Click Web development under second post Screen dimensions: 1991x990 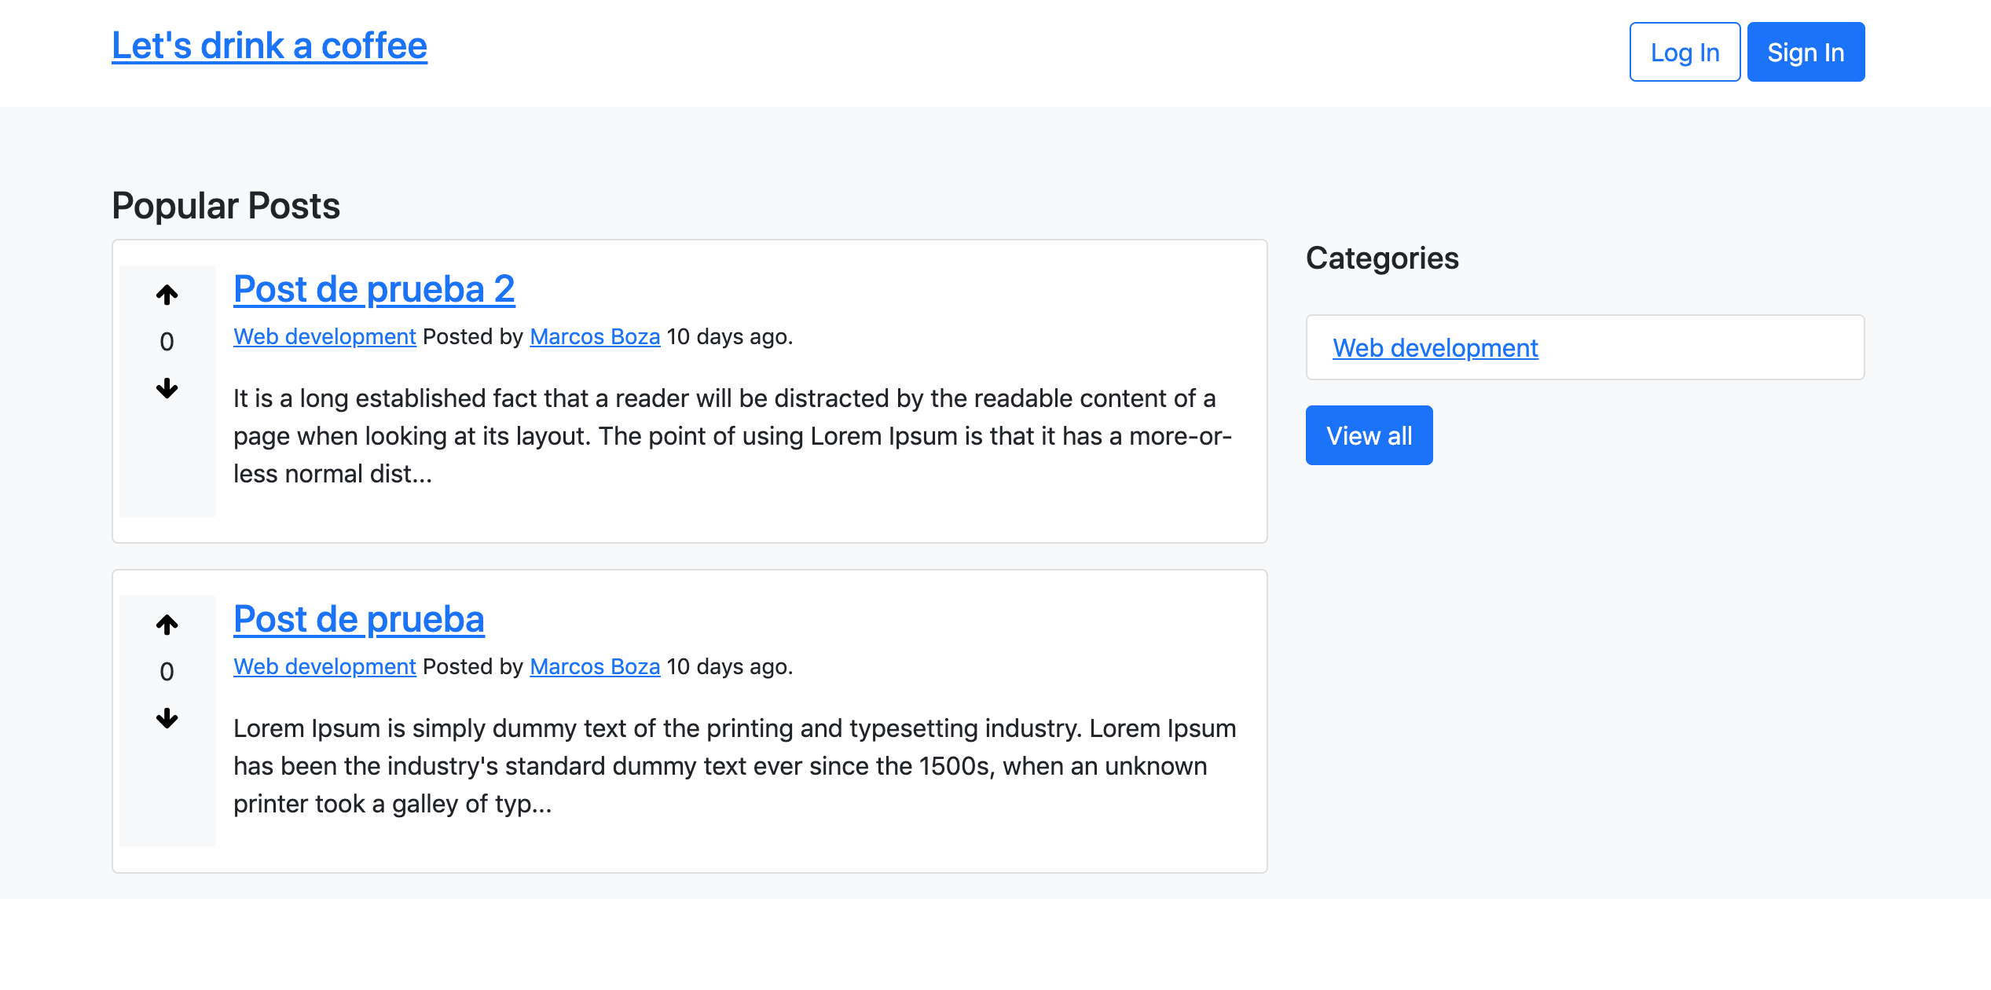[324, 667]
